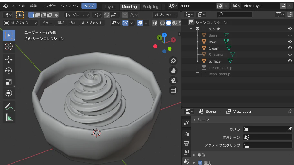Toggle the 重力 gravity checkbox
This screenshot has width=294, height=165.
click(200, 162)
